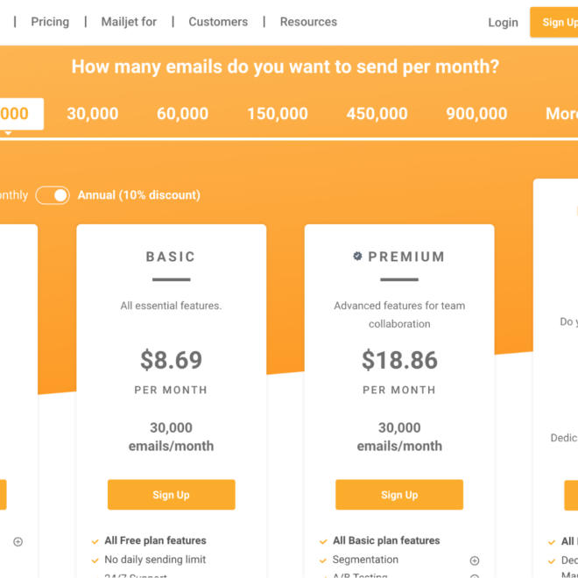Click Annual (10% discount) label
578x578 pixels.
tap(139, 195)
